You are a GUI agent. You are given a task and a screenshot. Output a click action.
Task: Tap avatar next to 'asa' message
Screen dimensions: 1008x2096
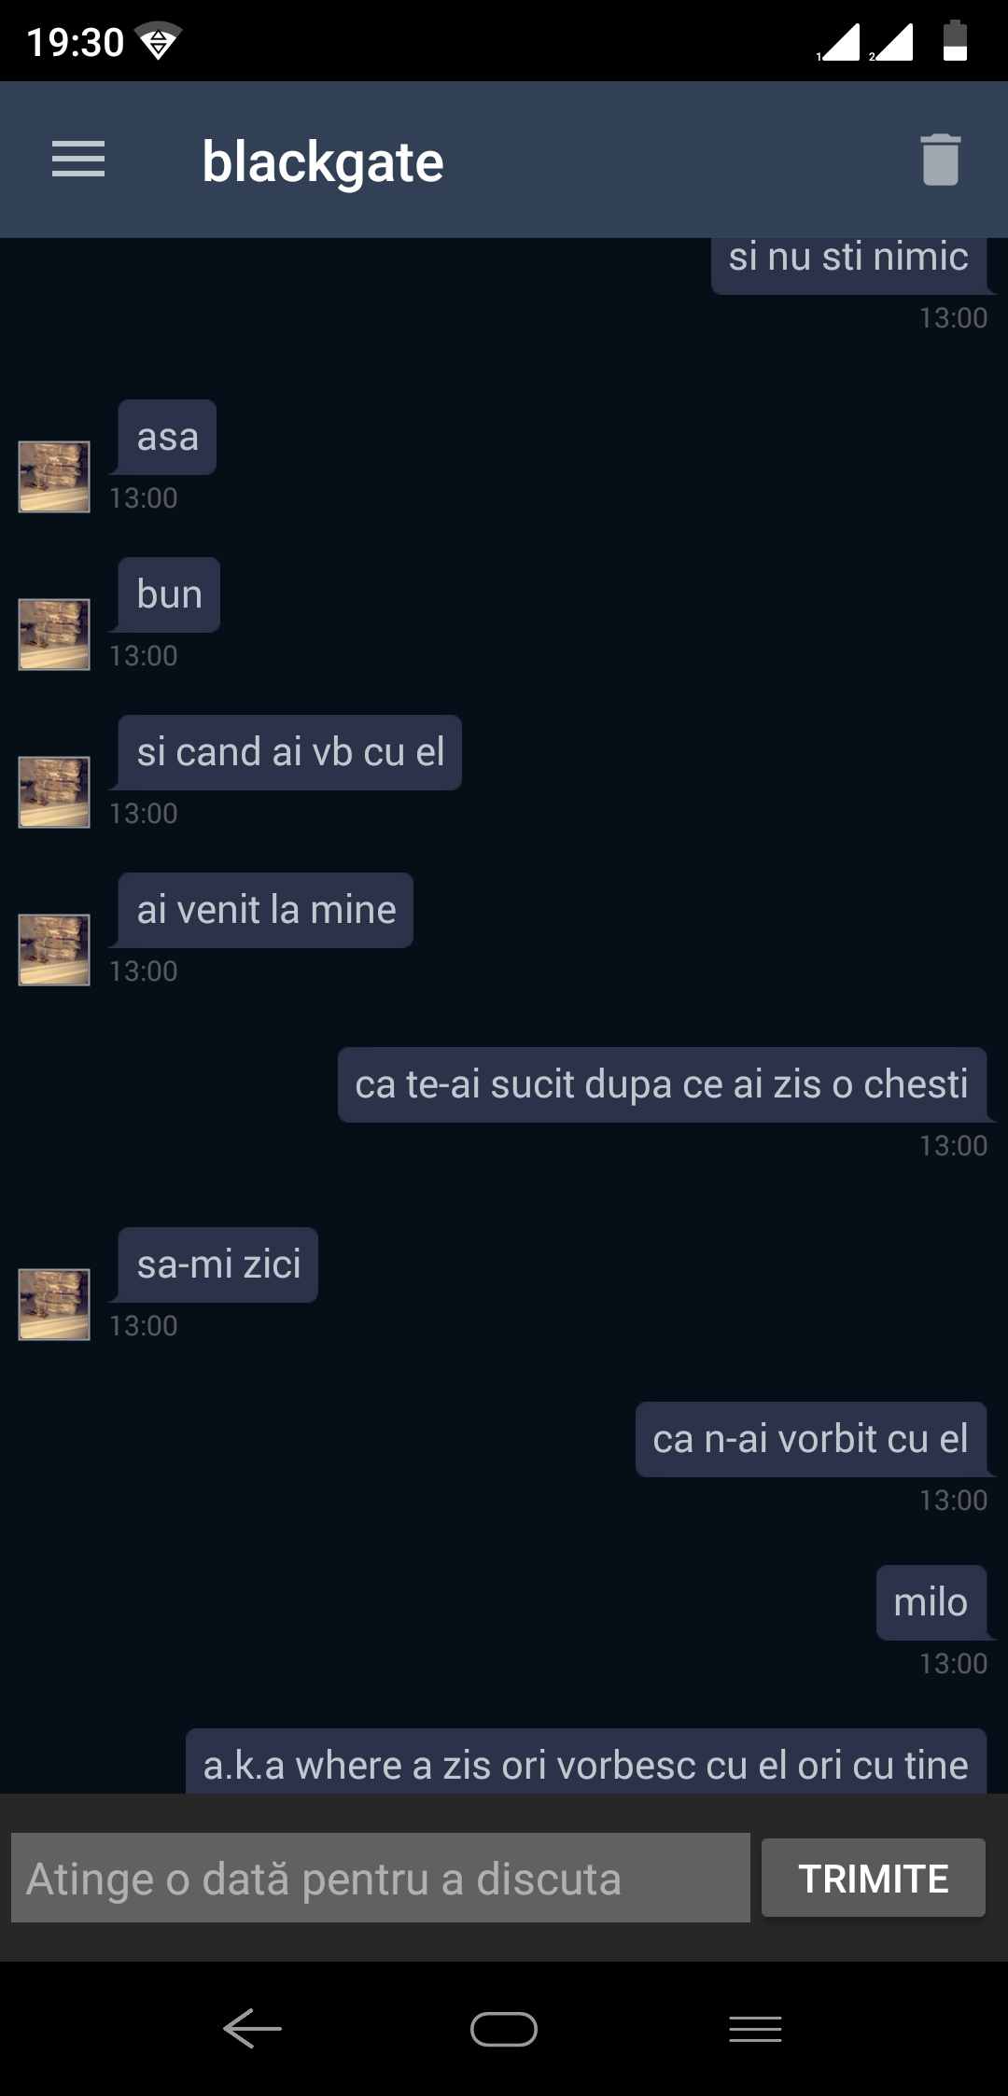coord(54,477)
